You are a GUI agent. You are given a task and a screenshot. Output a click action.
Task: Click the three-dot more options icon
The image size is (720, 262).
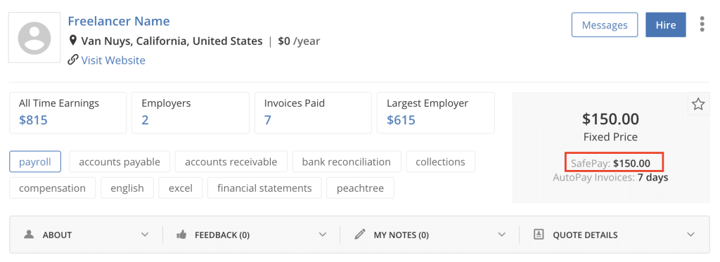tap(702, 25)
